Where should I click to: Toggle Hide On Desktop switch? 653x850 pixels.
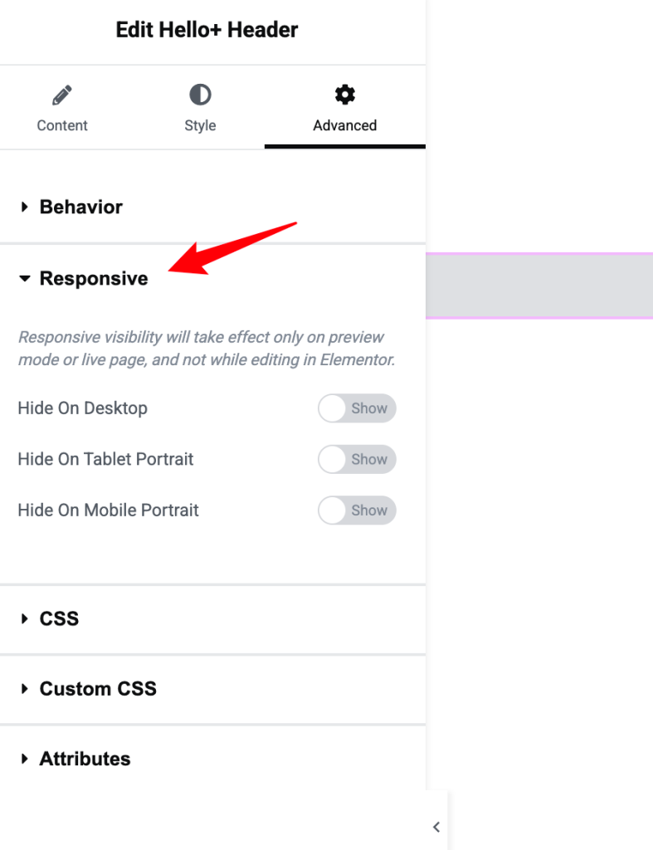click(x=357, y=408)
